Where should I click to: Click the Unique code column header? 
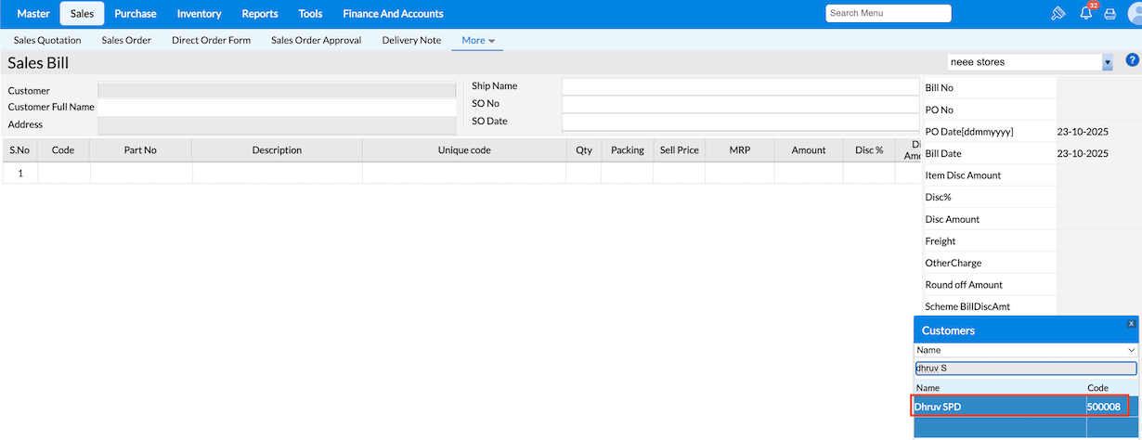click(464, 150)
